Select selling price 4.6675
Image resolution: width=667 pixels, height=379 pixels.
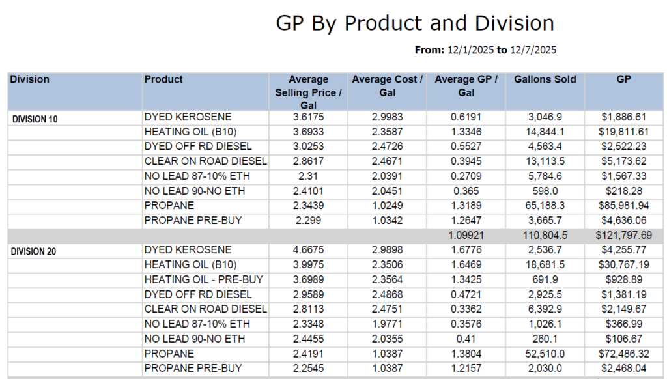[308, 249]
